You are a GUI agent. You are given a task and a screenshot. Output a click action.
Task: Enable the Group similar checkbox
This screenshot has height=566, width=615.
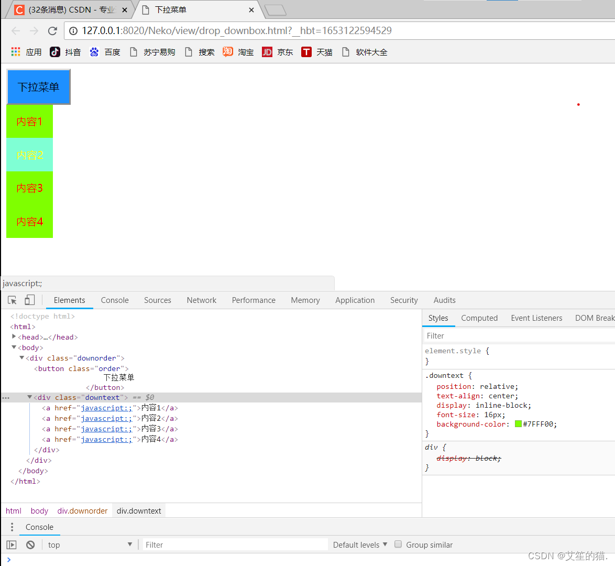click(398, 544)
